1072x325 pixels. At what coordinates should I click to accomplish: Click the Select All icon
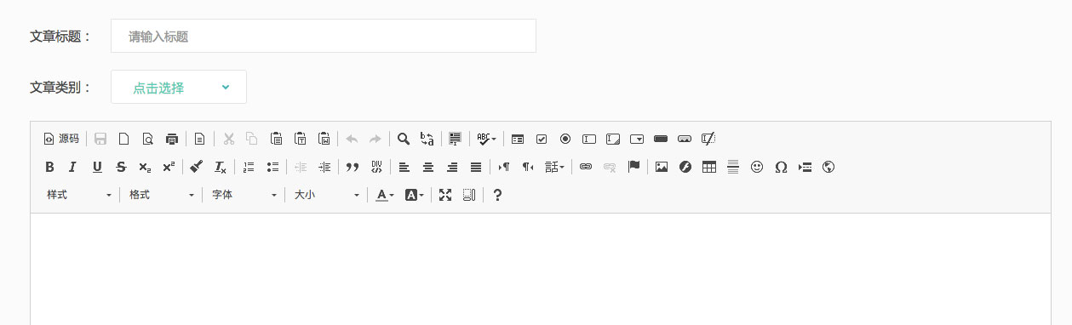(456, 139)
